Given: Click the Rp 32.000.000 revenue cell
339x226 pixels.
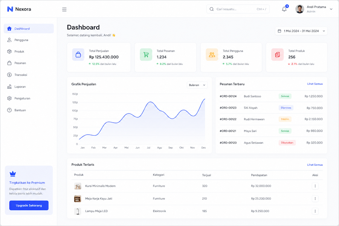Looking at the screenshot, I should (x=261, y=186).
